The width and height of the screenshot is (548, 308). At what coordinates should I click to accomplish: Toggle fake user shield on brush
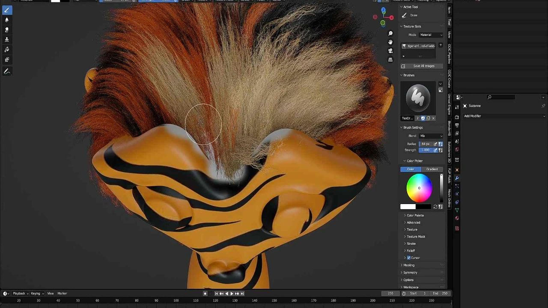click(423, 118)
